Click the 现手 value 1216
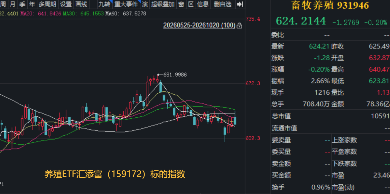Screen dimensions: 390x194 [x=322, y=92]
